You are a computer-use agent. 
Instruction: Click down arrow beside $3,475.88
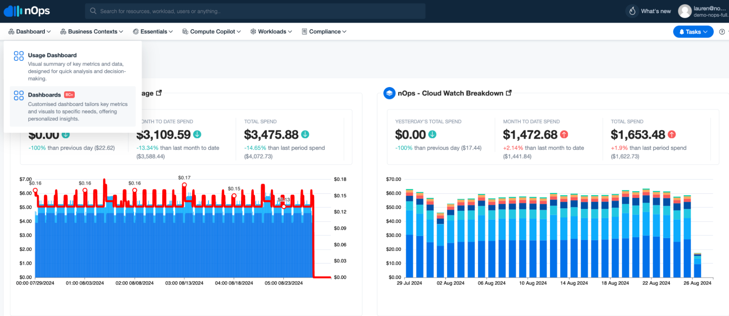coord(305,134)
